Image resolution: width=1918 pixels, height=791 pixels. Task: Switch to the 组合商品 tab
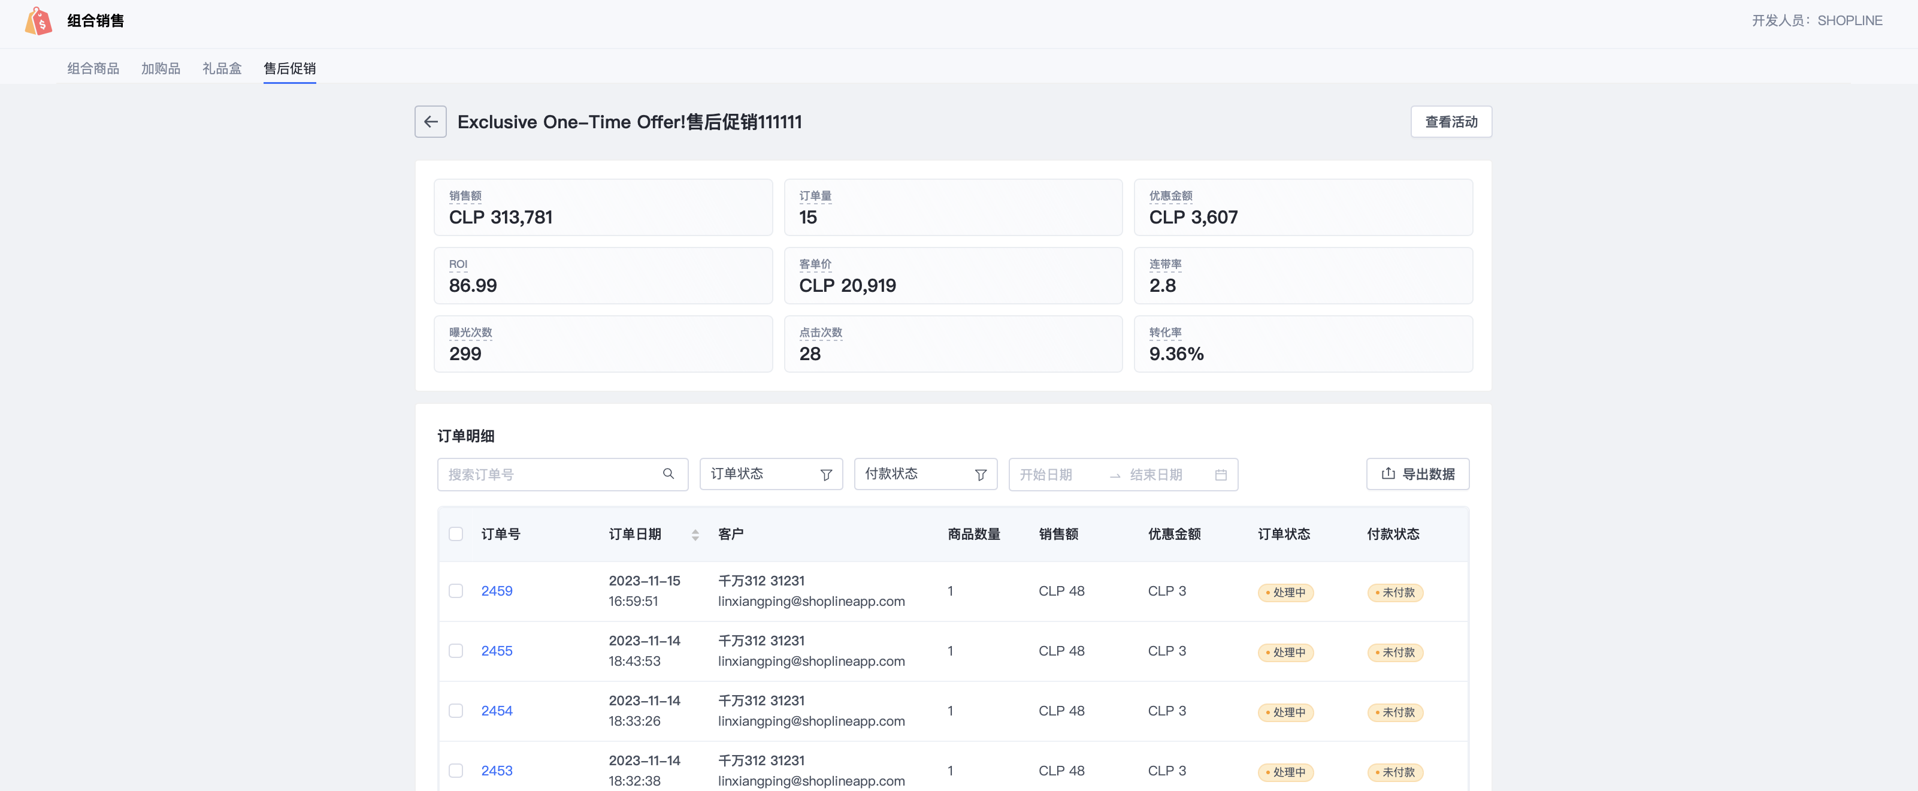pyautogui.click(x=93, y=68)
